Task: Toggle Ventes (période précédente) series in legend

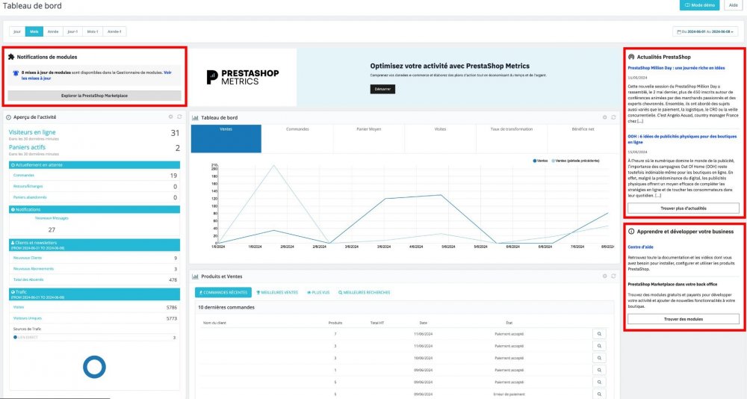Action: (x=575, y=161)
